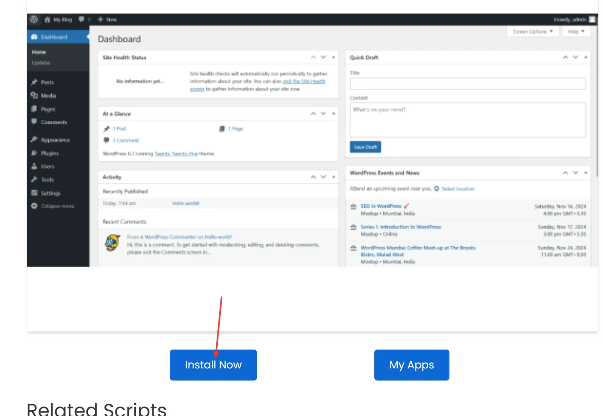Click the Recent Comments heading
Screen dimensions: 603x416
point(125,222)
